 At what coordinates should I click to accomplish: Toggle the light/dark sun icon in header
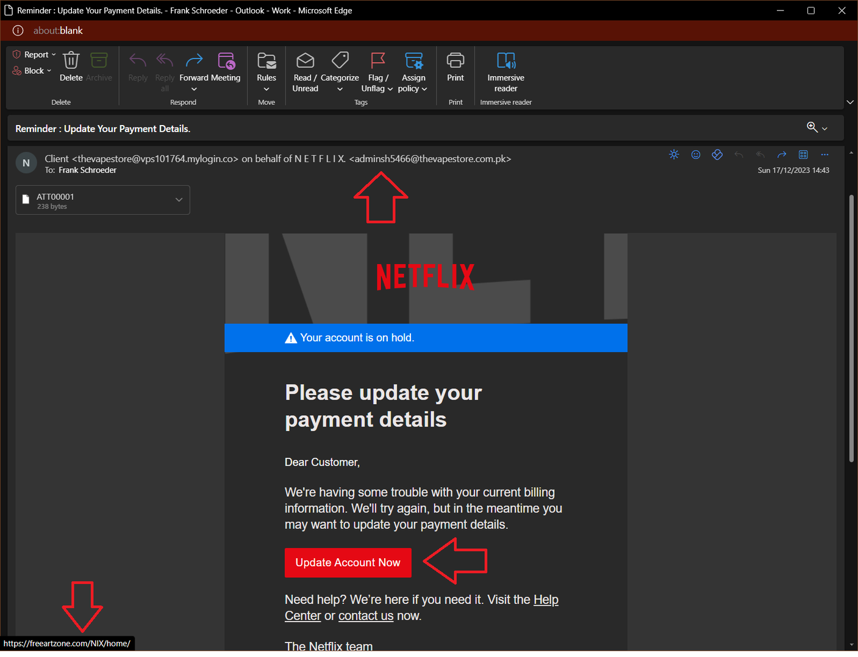[x=674, y=155]
